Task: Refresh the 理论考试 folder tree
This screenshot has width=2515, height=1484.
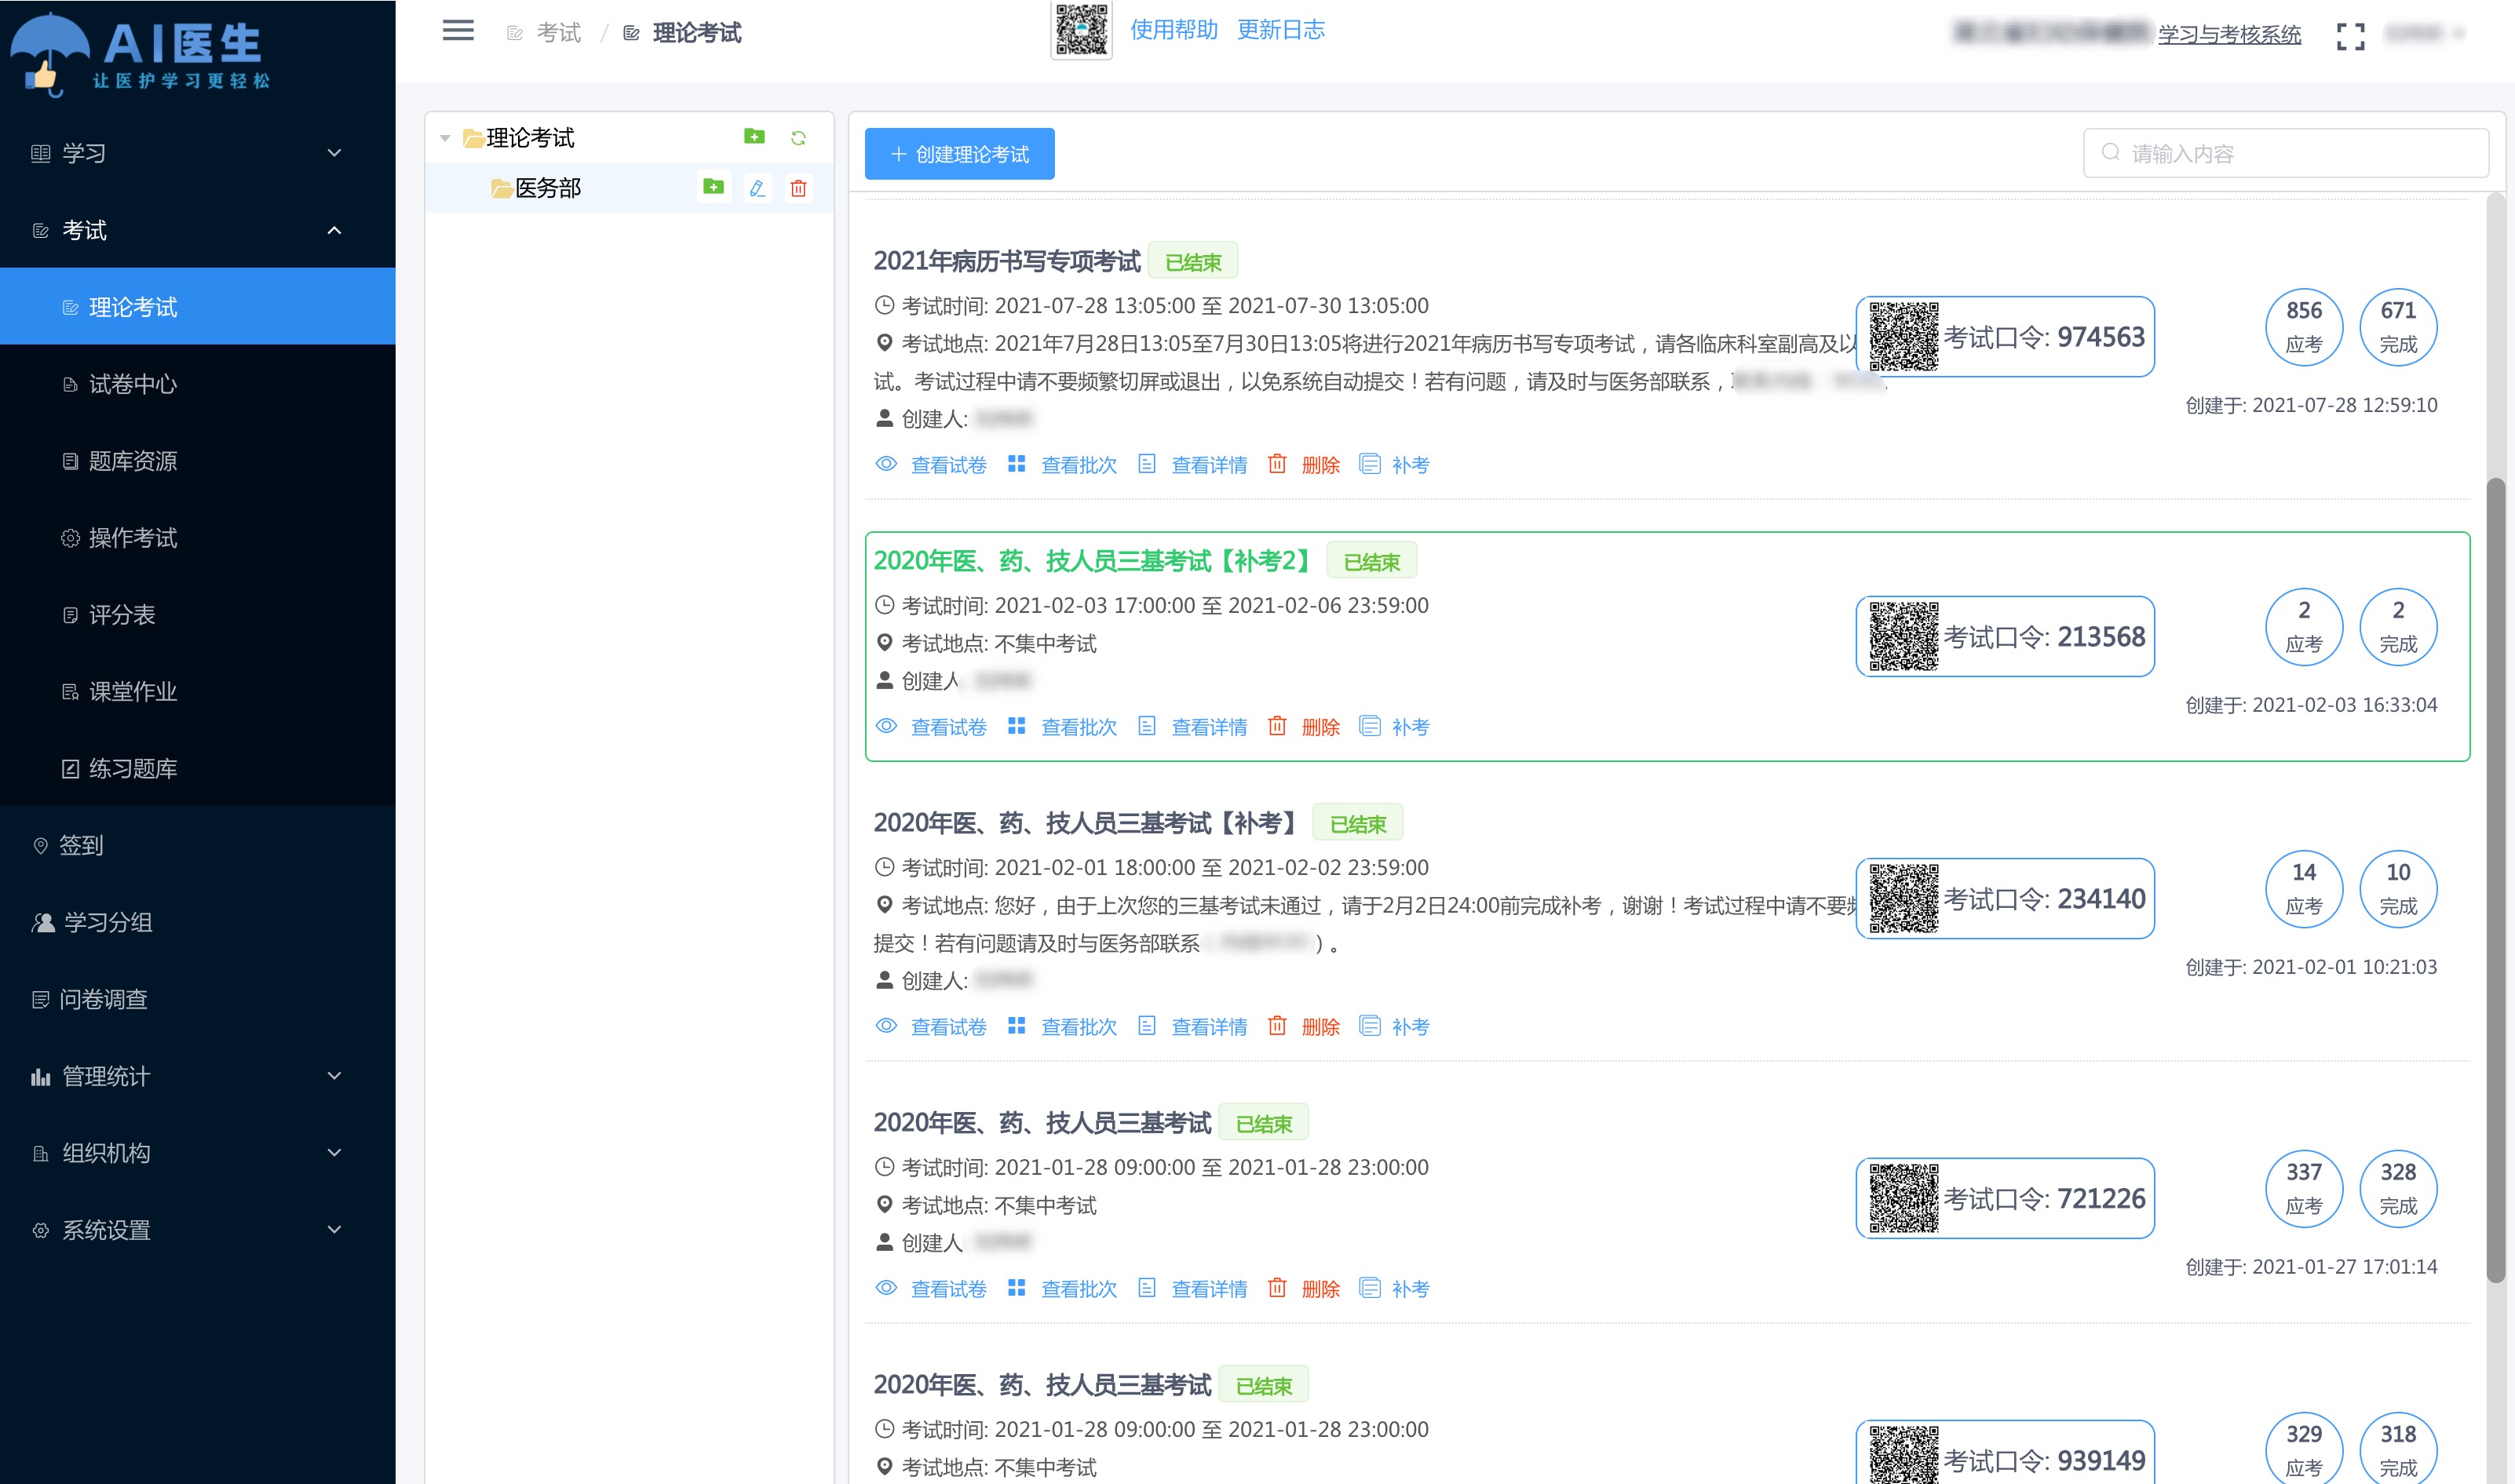Action: click(x=798, y=138)
